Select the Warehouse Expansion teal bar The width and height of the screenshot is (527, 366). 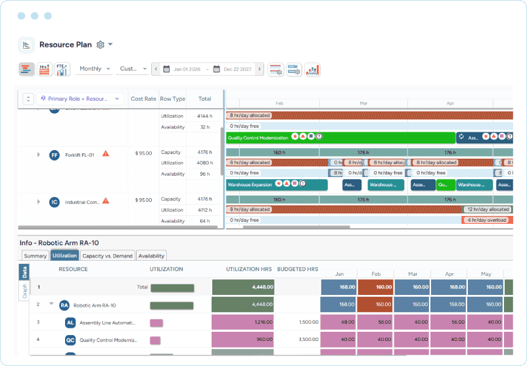[x=277, y=185]
